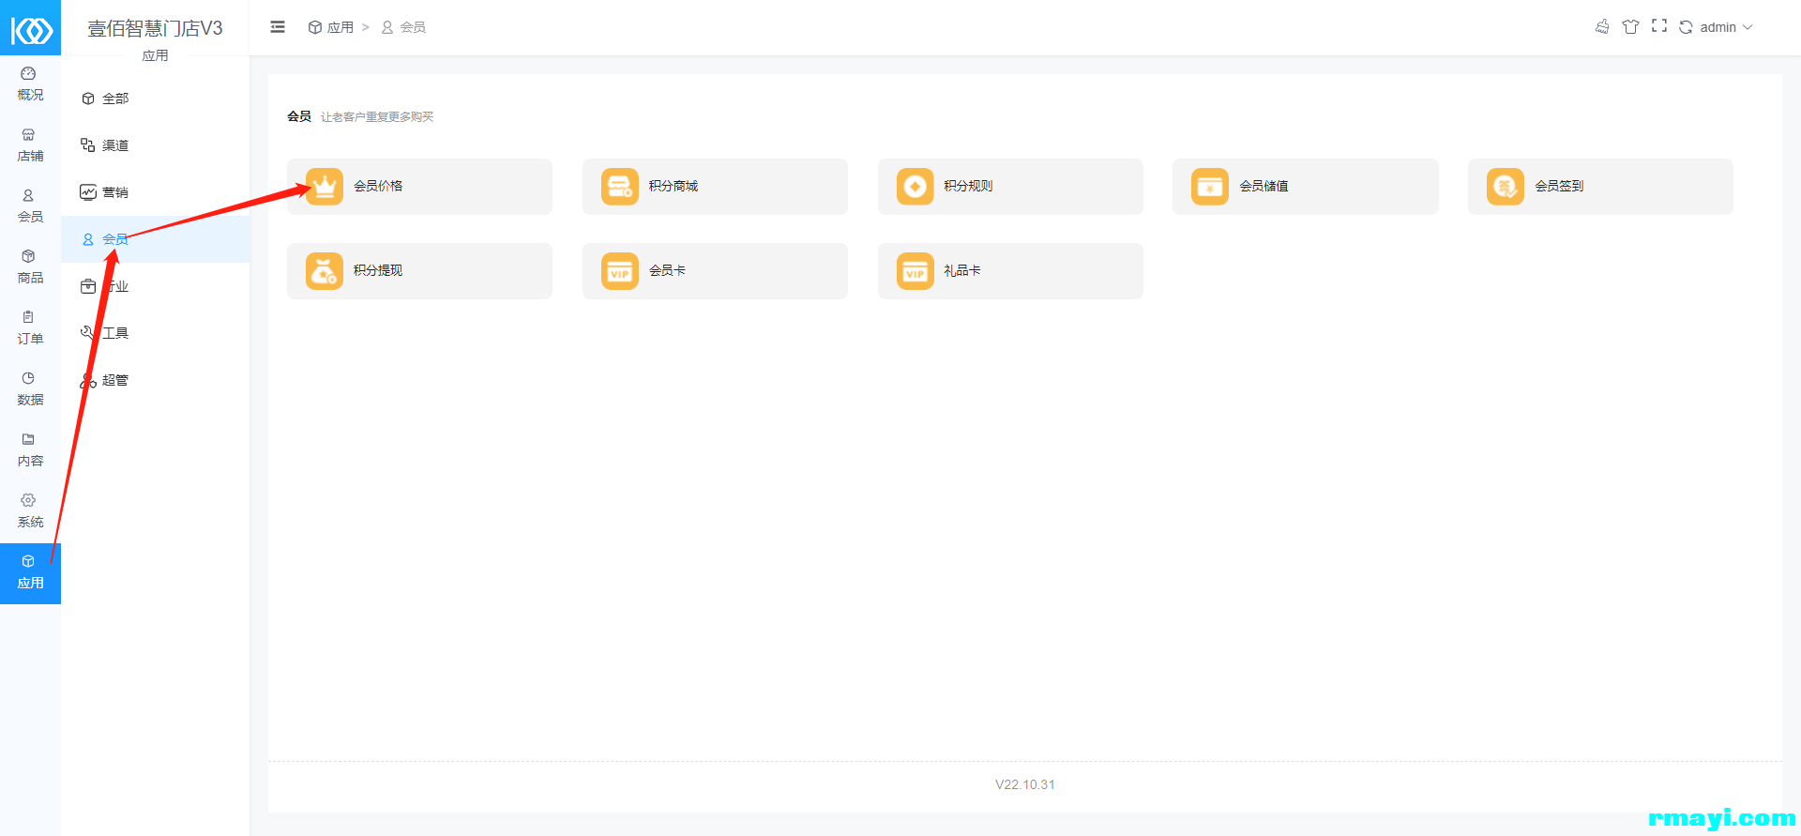Go to 订单 in the left navigation
Viewport: 1801px width, 836px height.
tap(30, 327)
